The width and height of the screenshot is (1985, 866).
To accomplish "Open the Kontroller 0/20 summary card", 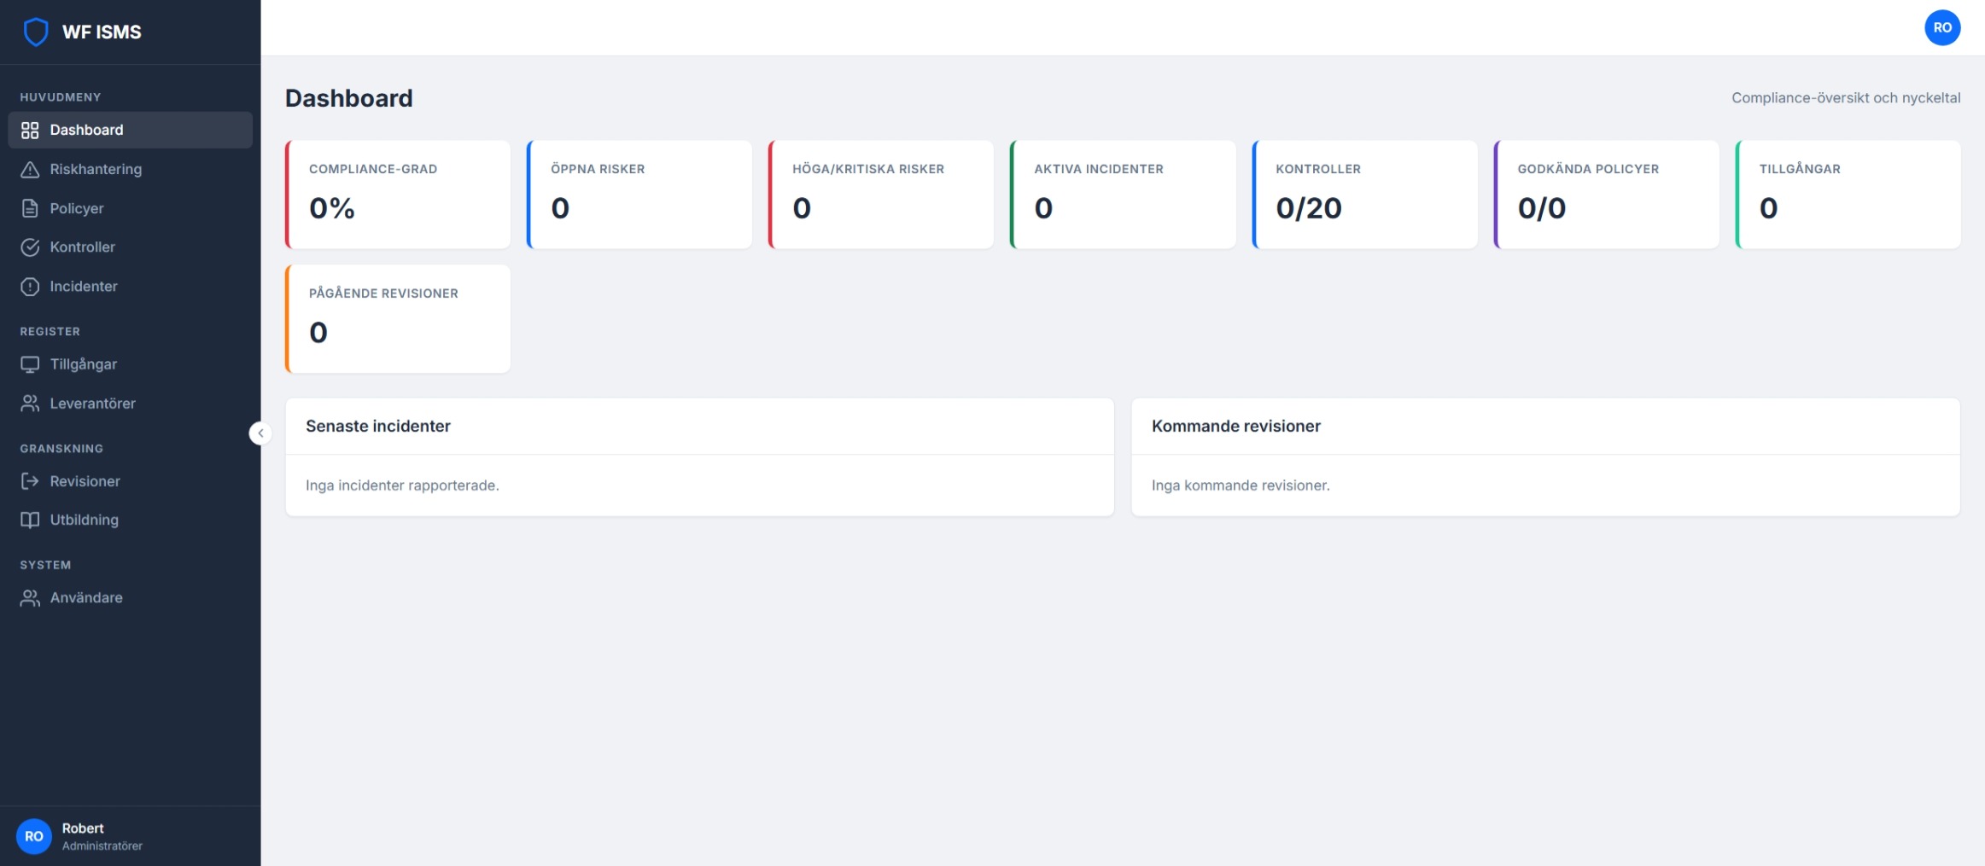I will pyautogui.click(x=1364, y=194).
